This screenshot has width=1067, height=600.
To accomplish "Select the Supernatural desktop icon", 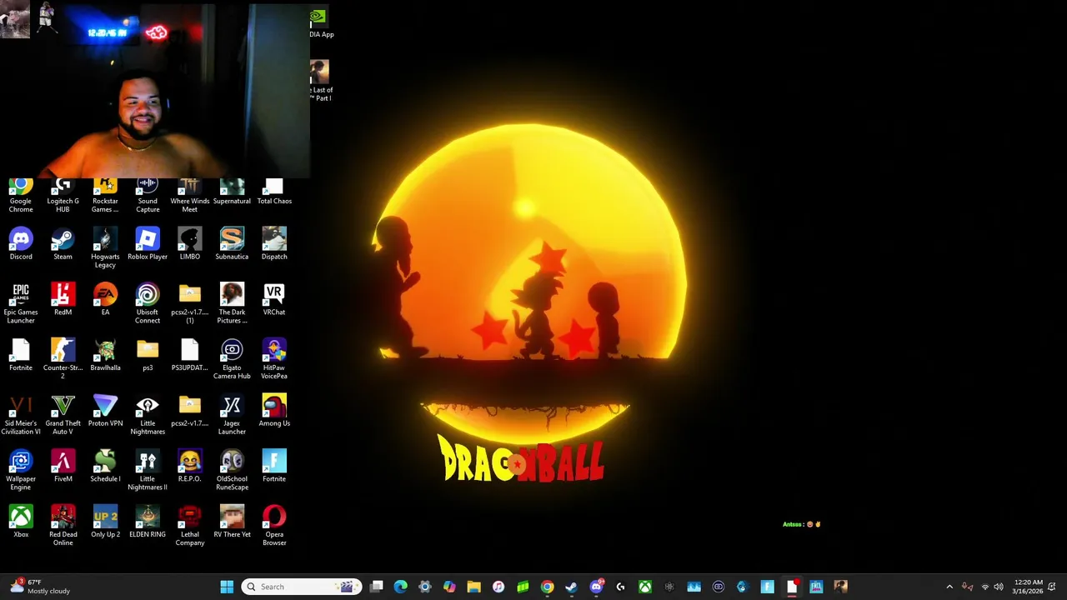I will point(232,192).
